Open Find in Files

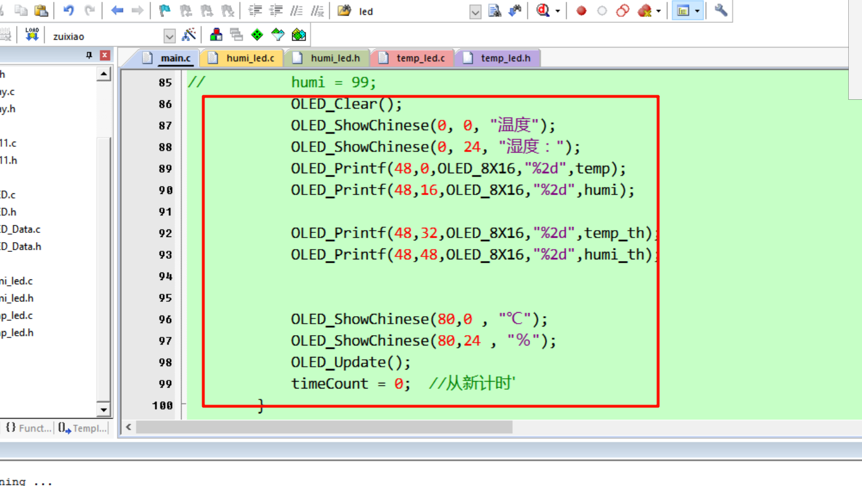click(344, 10)
